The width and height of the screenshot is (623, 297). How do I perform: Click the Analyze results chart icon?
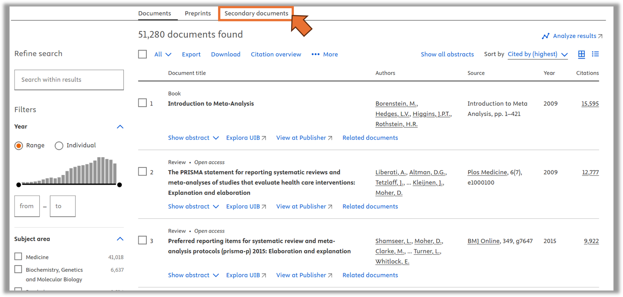coord(545,36)
